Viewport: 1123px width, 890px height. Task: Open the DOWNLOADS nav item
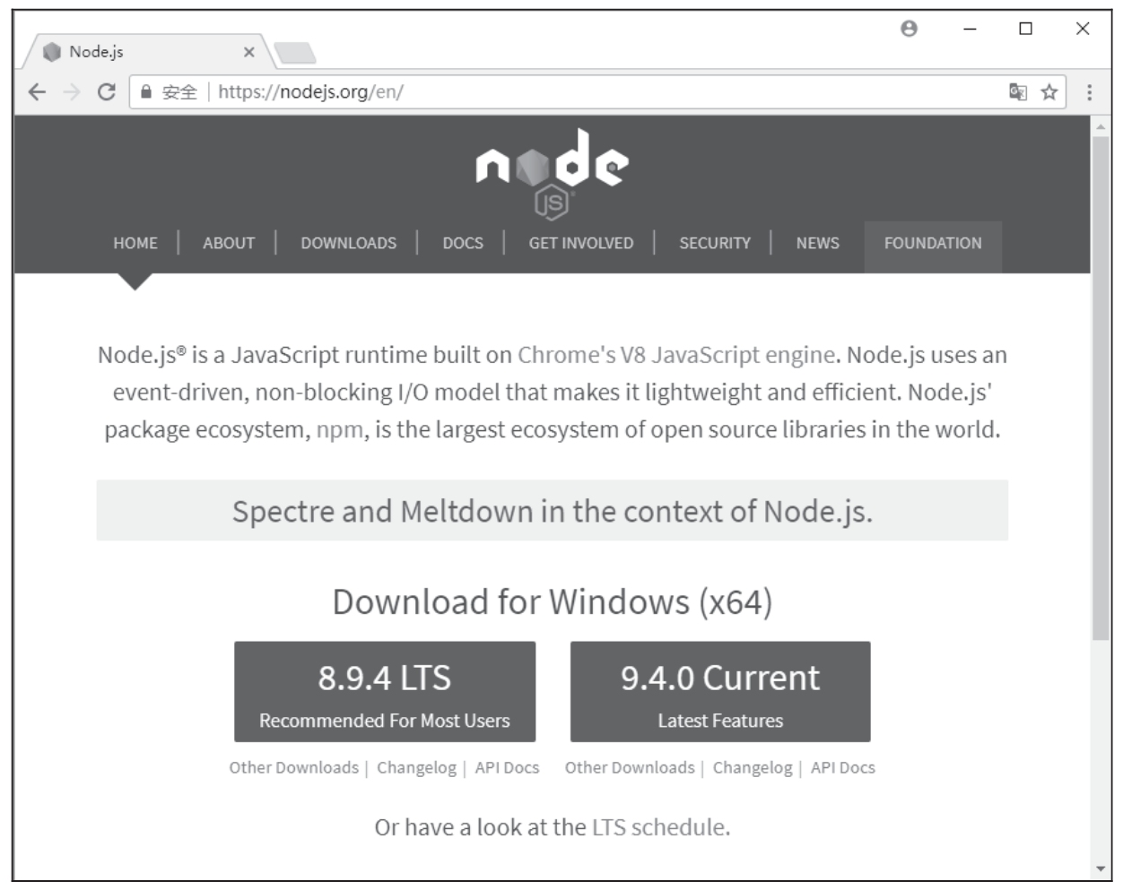tap(349, 243)
